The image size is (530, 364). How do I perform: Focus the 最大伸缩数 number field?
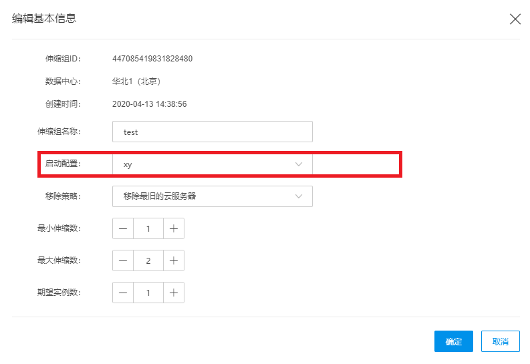tap(148, 260)
